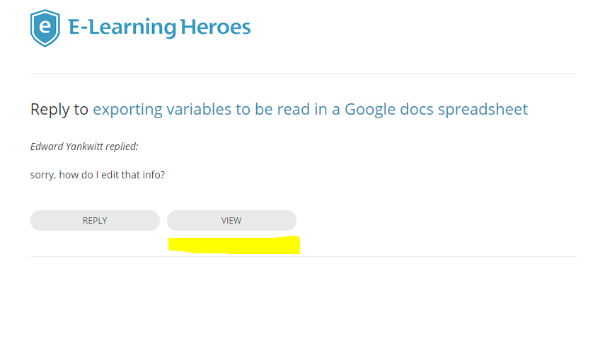Click the divider line under the logo
The height and width of the screenshot is (344, 605).
click(x=303, y=73)
